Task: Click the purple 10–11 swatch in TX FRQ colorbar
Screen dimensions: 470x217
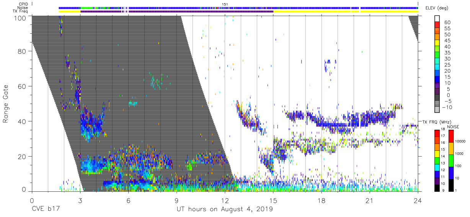Action: point(437,181)
